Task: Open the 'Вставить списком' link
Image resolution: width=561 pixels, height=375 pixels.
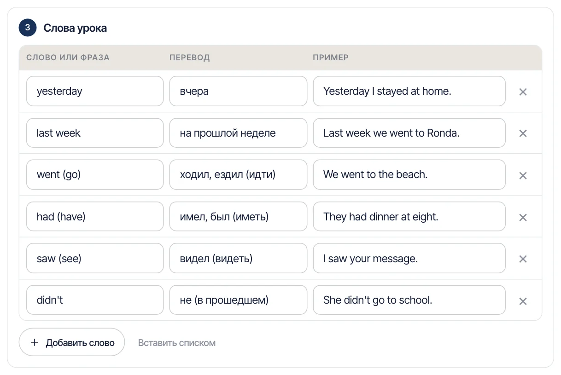Action: (177, 343)
